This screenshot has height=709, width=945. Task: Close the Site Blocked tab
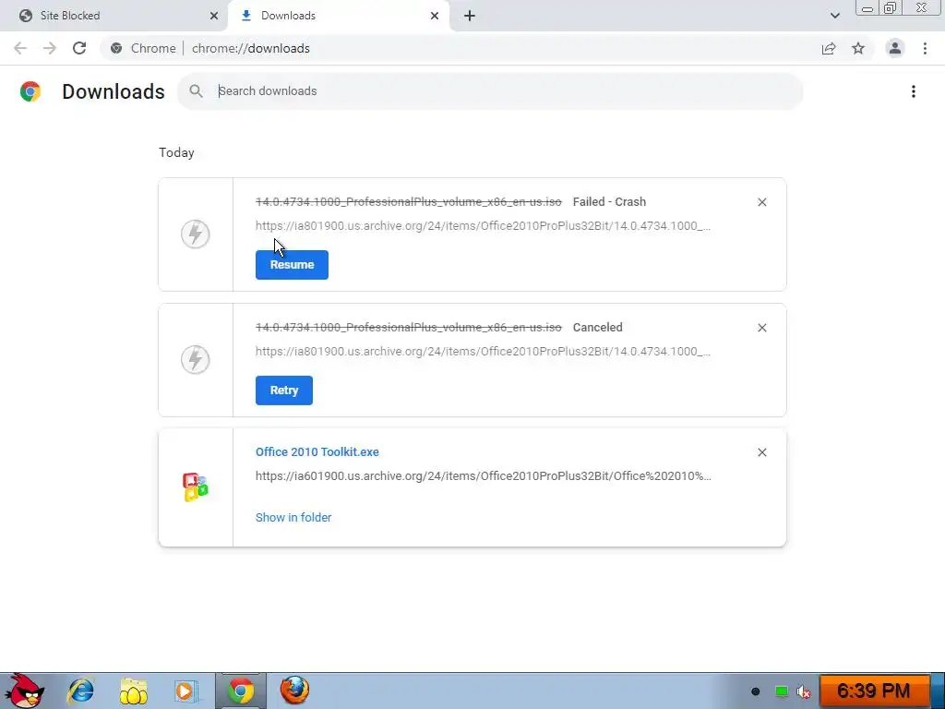(214, 16)
